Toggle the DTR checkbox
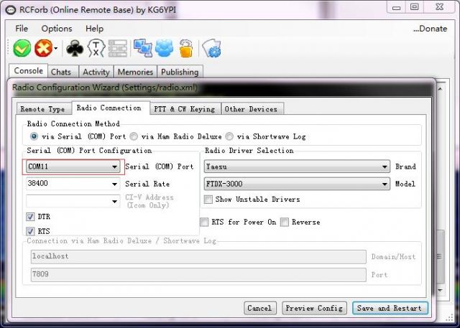The width and height of the screenshot is (460, 328). coord(30,217)
